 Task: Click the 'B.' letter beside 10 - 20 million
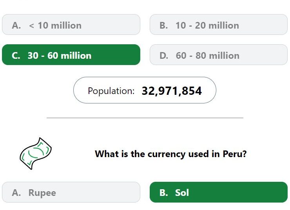pyautogui.click(x=164, y=25)
